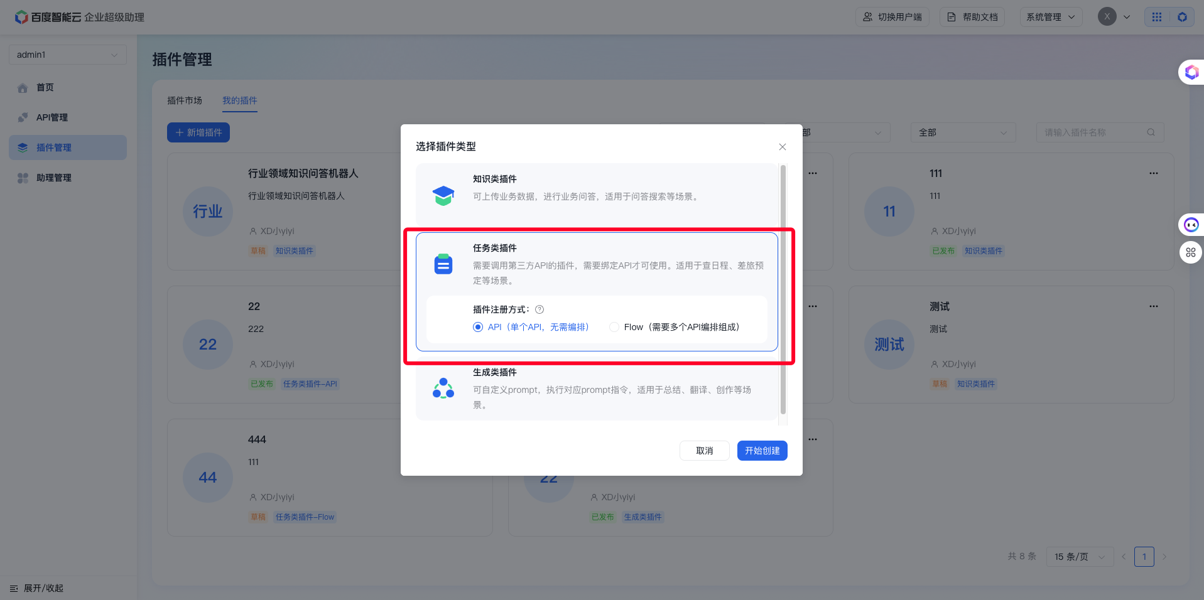Screen dimensions: 1204x600
Task: Select Flow registration radio option
Action: click(614, 327)
